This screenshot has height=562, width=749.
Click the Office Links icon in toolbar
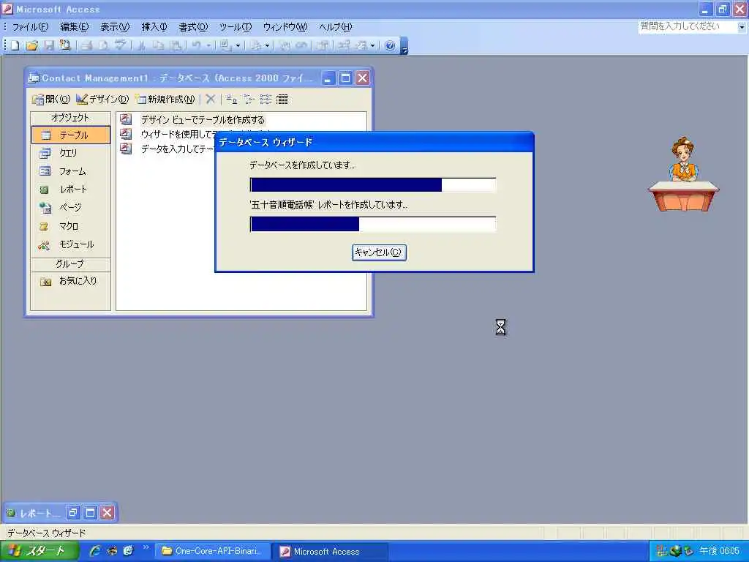click(x=225, y=45)
